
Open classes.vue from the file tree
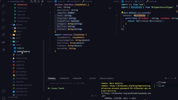click(x=22, y=5)
